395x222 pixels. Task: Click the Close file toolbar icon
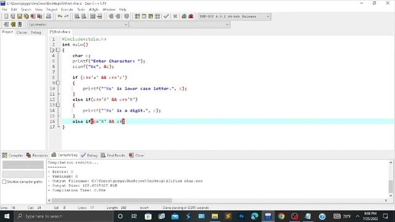[x=33, y=17]
